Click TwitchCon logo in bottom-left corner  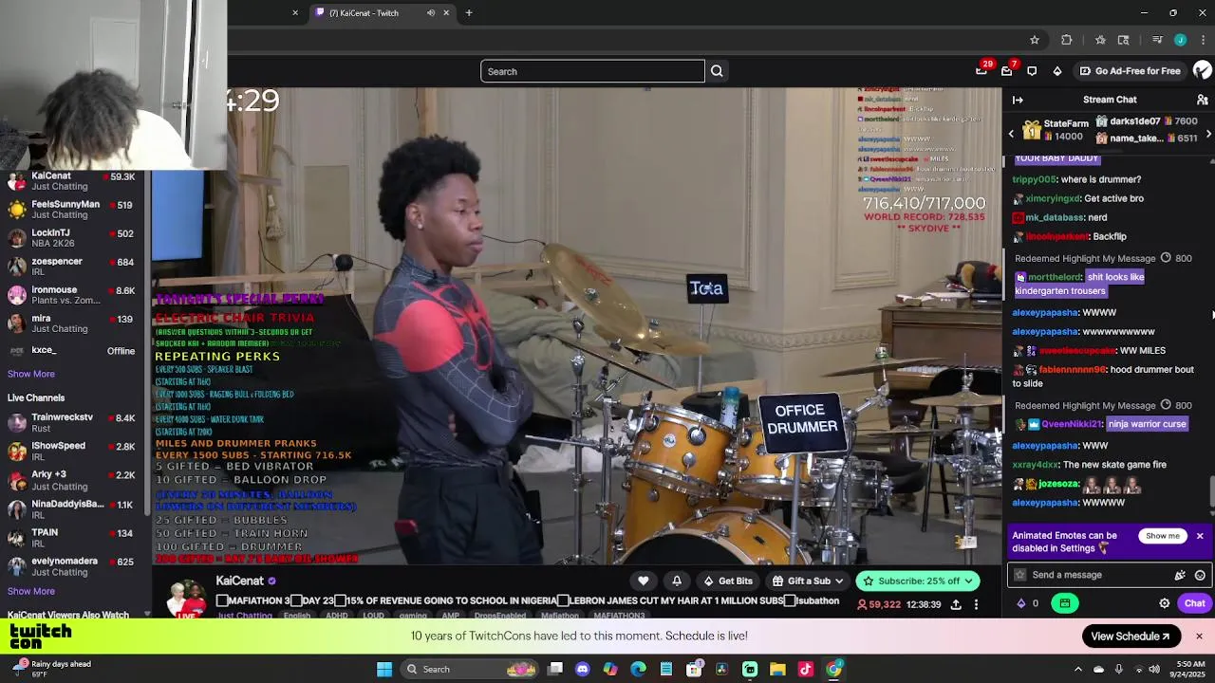coord(40,637)
